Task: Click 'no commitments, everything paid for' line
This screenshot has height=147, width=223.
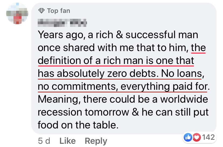Action: tap(123, 87)
